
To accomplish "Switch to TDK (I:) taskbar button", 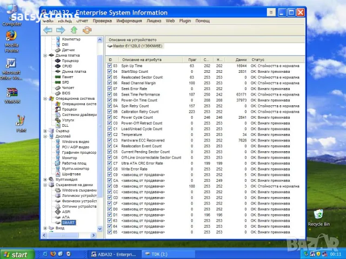I will (167, 254).
